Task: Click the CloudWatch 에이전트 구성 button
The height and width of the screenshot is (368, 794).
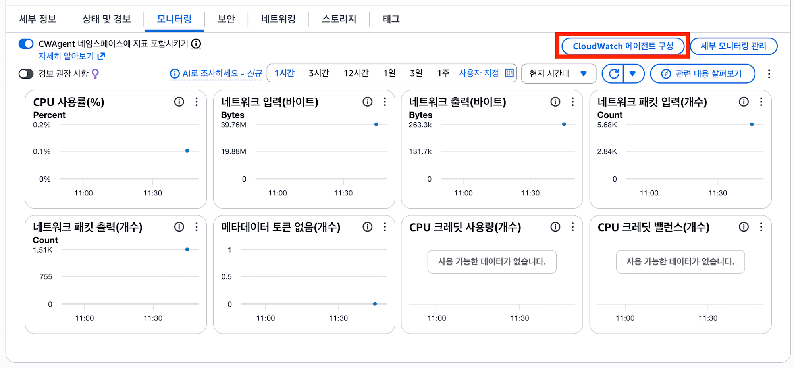Action: (623, 46)
